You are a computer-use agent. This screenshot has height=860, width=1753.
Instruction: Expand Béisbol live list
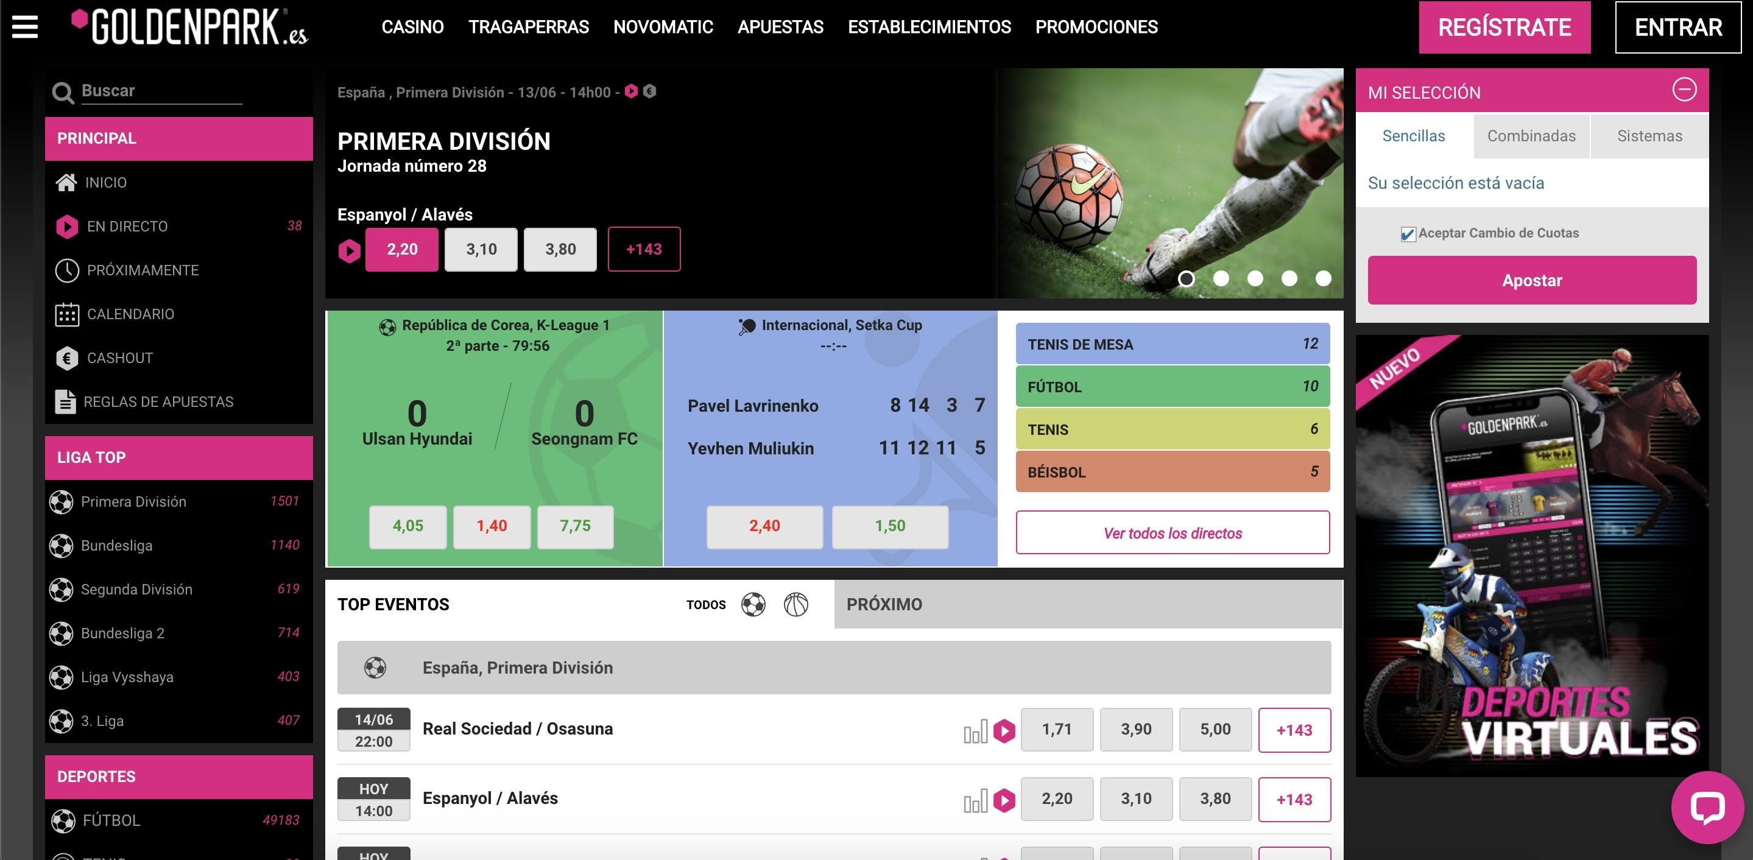point(1173,471)
